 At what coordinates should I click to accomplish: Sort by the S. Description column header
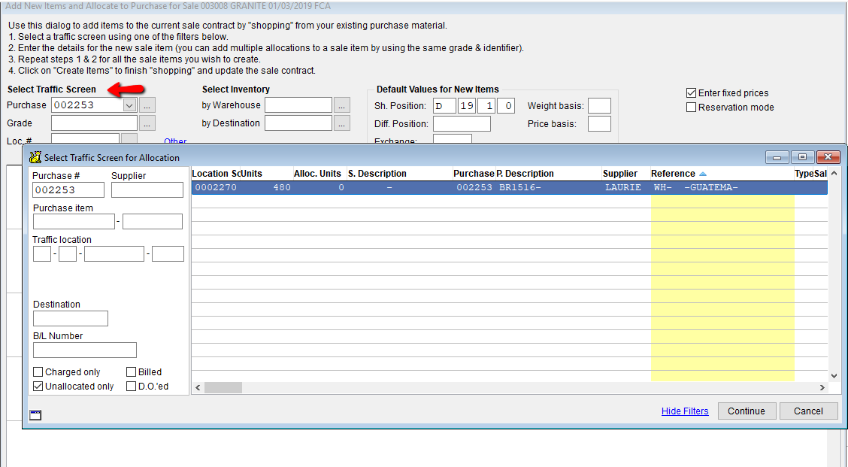tap(399, 174)
